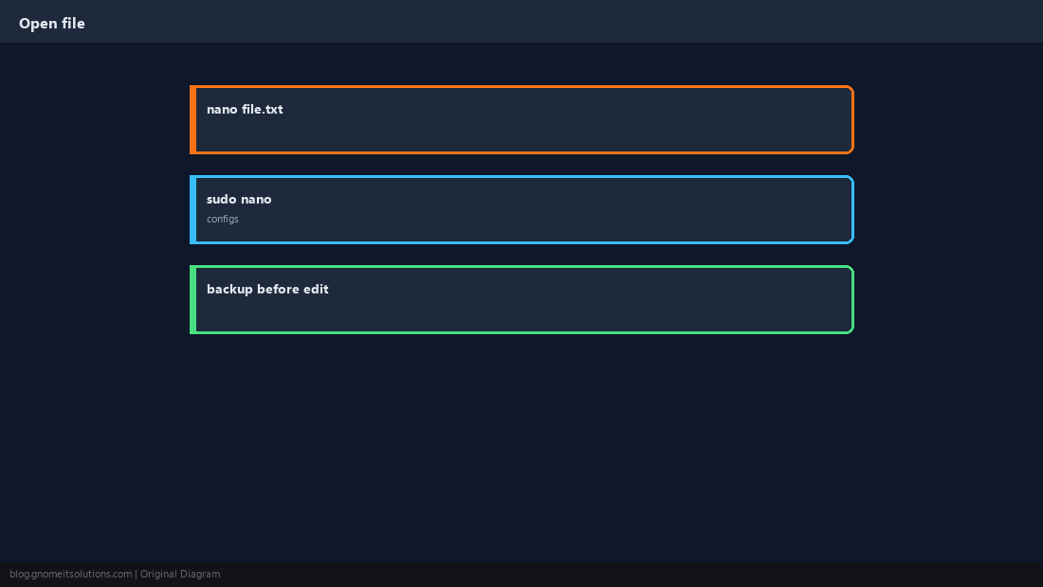Click the top header bar beside the title
1043x587 pixels.
564,21
